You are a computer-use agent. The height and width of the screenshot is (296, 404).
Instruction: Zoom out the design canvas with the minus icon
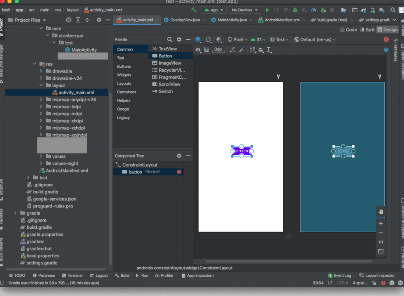pyautogui.click(x=381, y=233)
